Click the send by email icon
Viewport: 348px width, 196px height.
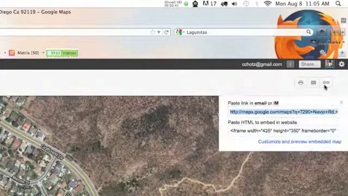(x=313, y=83)
